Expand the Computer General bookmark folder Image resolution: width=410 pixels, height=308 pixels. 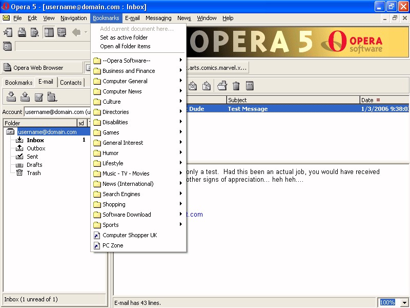tap(138, 81)
